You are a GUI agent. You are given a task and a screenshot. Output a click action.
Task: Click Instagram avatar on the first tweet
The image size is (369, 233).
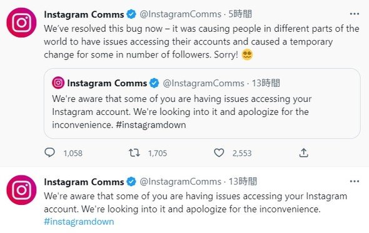(21, 22)
